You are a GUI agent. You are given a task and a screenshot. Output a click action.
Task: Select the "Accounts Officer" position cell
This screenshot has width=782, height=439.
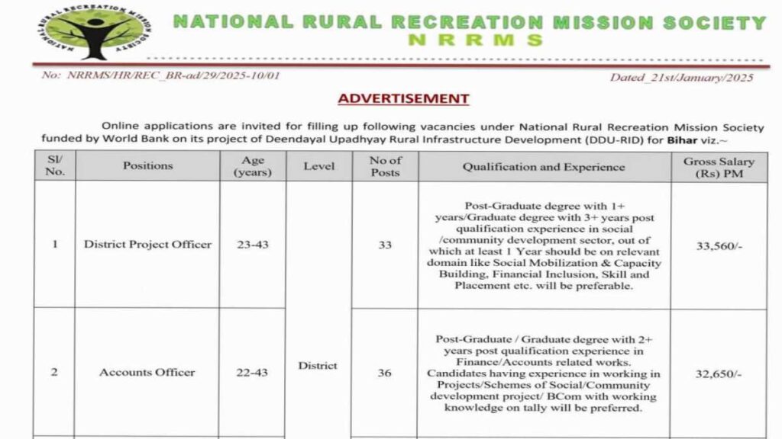coord(147,372)
